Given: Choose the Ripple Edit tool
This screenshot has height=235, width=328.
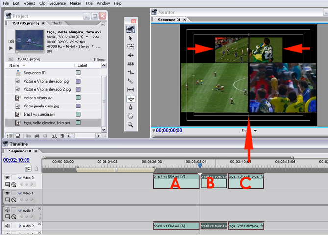Looking at the screenshot, I should pos(130,55).
